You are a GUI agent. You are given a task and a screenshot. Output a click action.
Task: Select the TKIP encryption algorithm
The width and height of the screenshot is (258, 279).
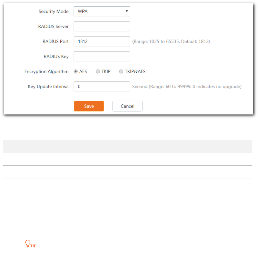[98, 72]
